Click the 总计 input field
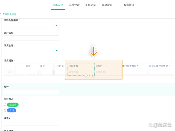Image resolution: width=175 pixels, height=131 pixels. coord(31,92)
